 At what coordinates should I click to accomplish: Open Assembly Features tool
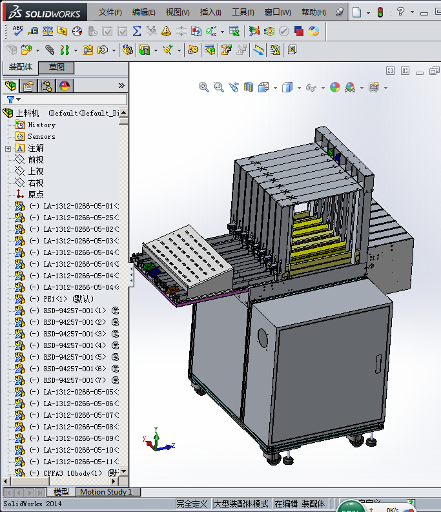pos(145,50)
